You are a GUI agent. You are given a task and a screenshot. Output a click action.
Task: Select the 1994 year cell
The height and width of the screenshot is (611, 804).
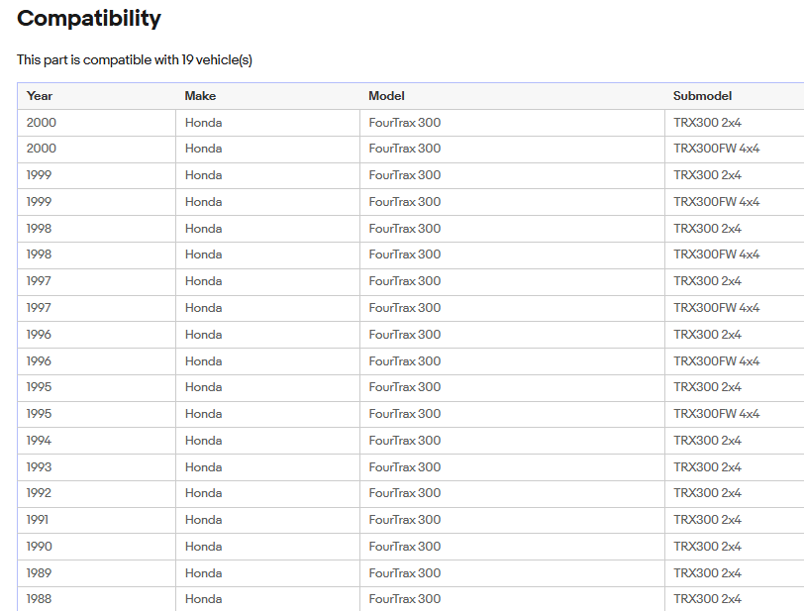tap(40, 441)
